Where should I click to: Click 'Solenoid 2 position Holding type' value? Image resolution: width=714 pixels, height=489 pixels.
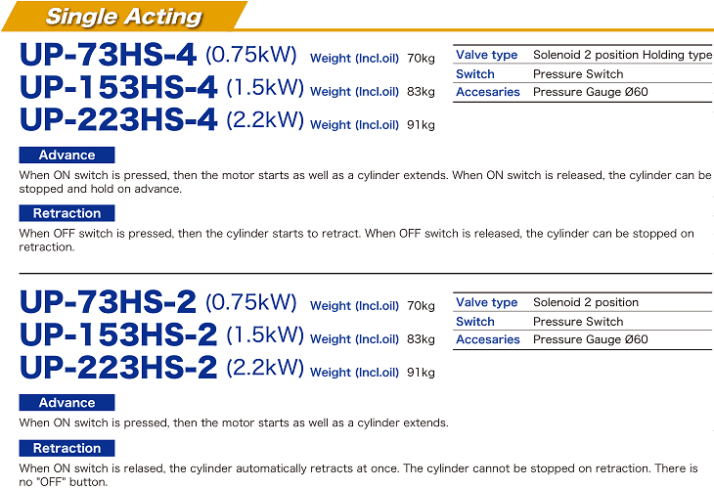(x=622, y=56)
